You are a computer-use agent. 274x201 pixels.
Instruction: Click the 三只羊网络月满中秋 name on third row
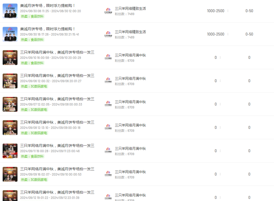point(130,55)
